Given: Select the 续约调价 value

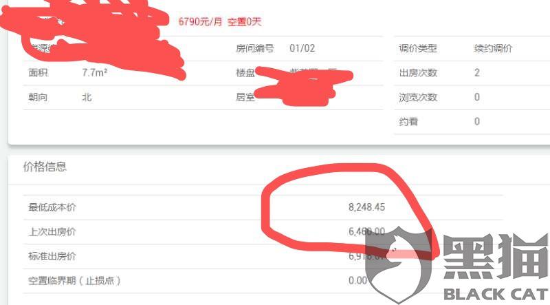Looking at the screenshot, I should 493,48.
